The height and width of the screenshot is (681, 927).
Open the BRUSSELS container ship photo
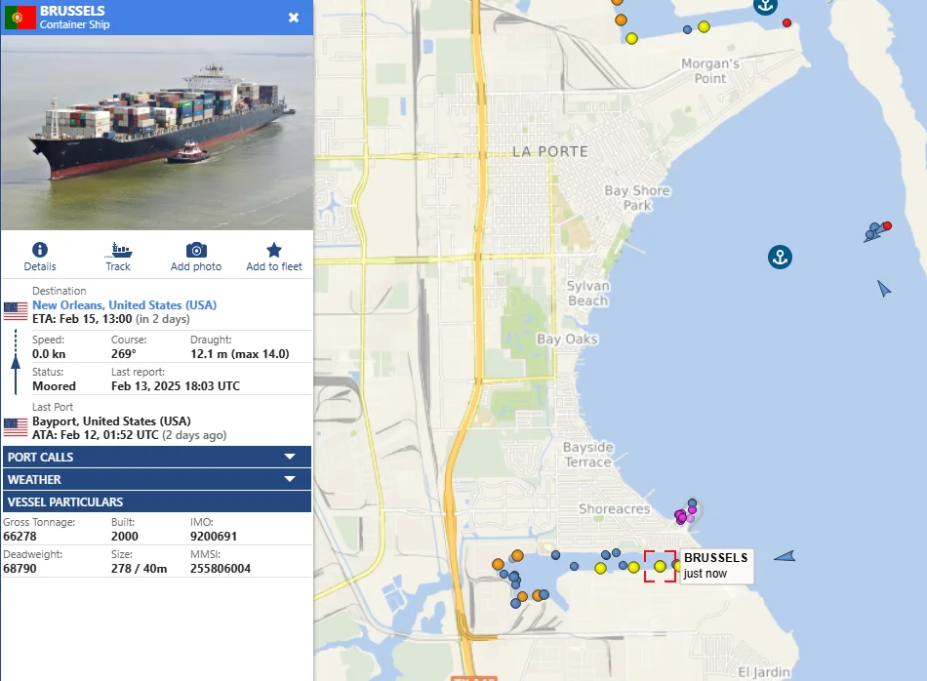(157, 133)
